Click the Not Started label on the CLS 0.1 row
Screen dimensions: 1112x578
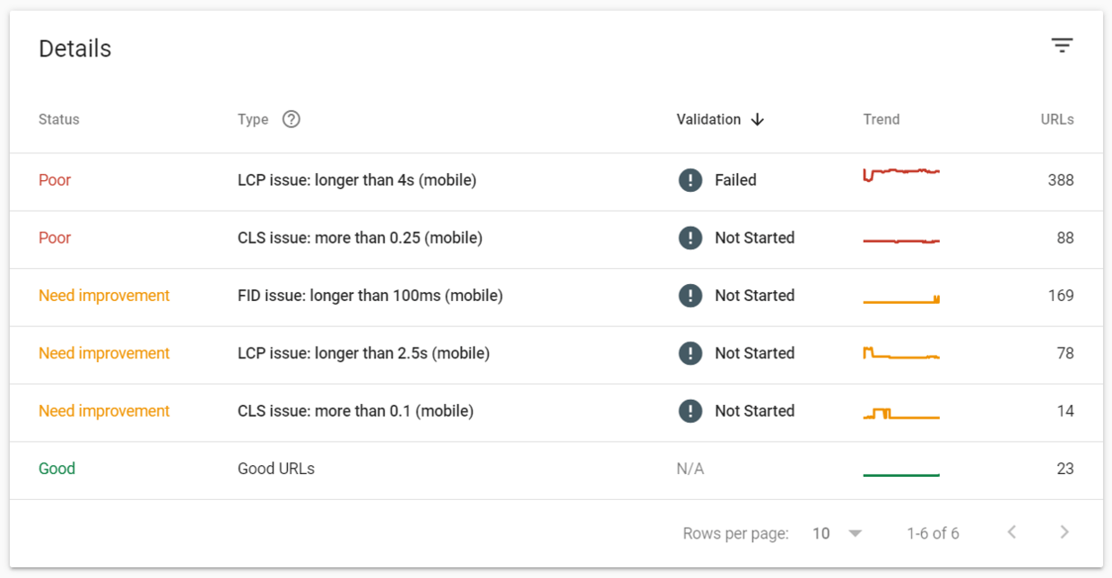coord(755,410)
